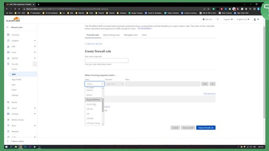Image resolution: width=269 pixels, height=151 pixels.
Task: Click the Network pin icon
Action: [8, 131]
